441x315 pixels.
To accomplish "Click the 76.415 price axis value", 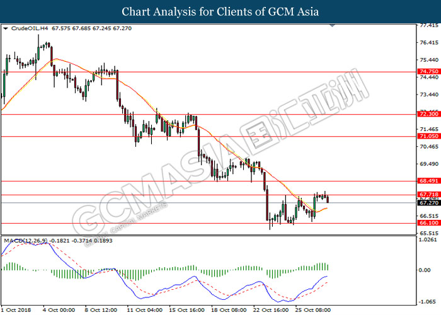I will [x=429, y=43].
